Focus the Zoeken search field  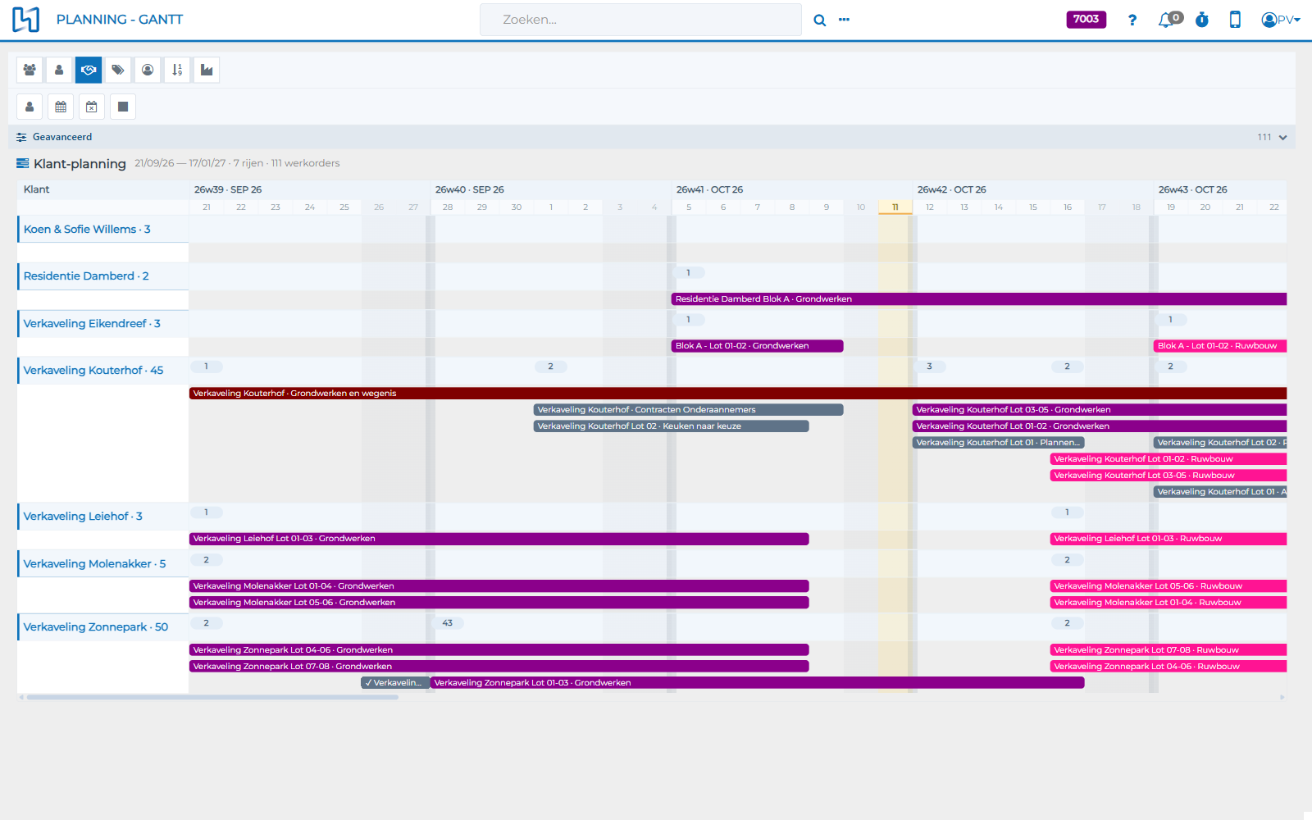[640, 20]
